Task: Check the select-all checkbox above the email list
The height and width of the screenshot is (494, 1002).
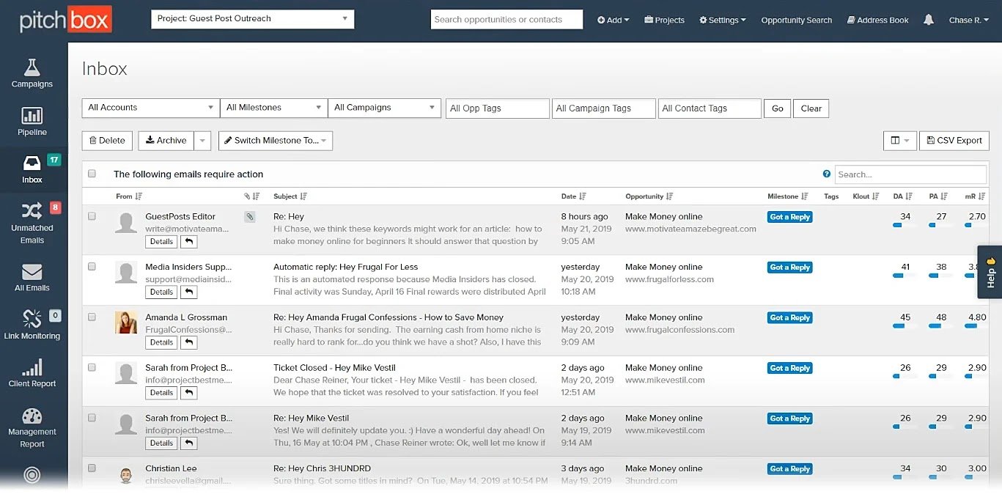Action: pos(92,174)
